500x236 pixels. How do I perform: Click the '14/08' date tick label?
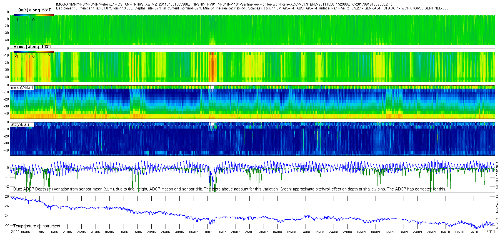point(306,232)
